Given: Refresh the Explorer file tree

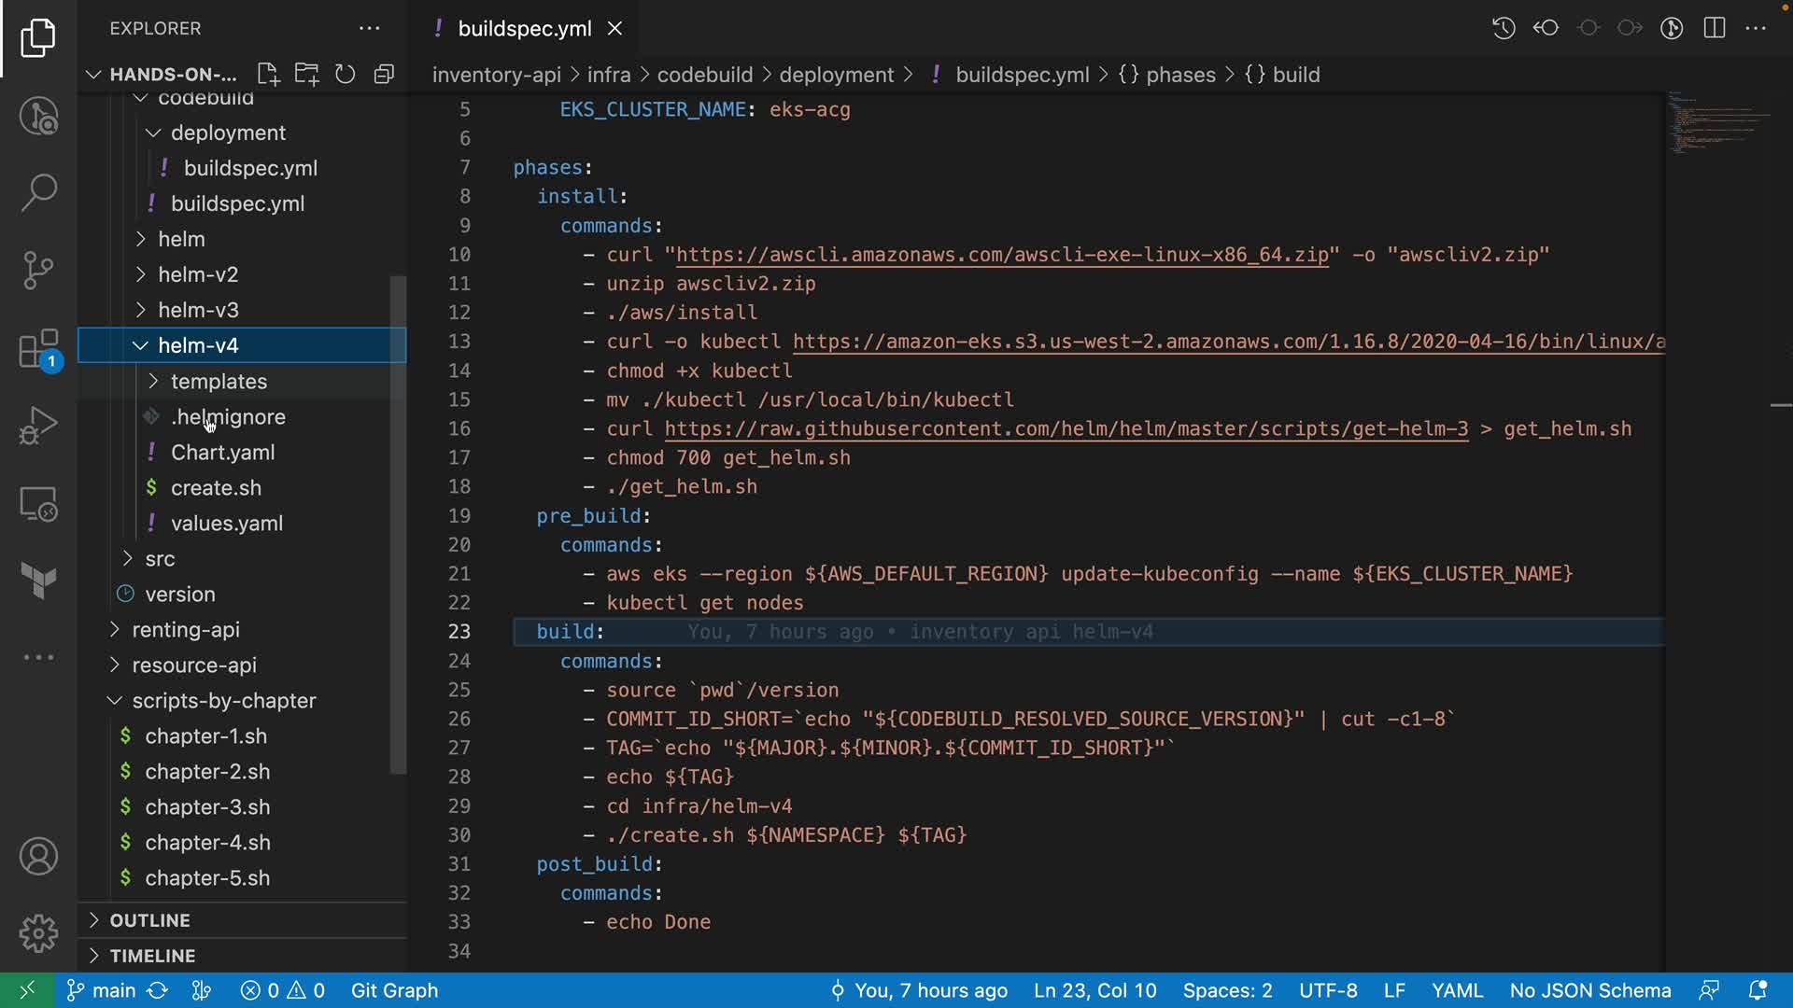Looking at the screenshot, I should tap(346, 75).
